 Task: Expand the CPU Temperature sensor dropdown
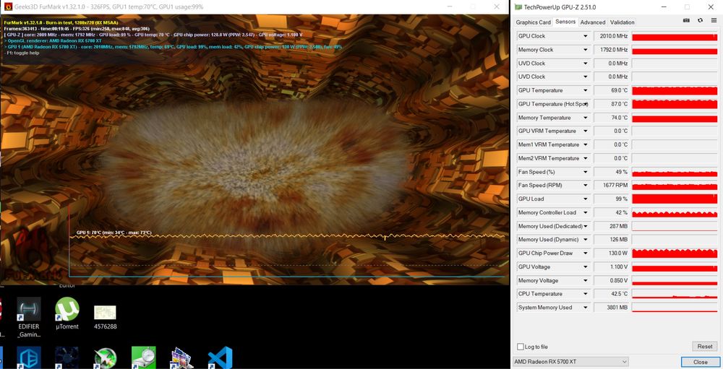(586, 294)
